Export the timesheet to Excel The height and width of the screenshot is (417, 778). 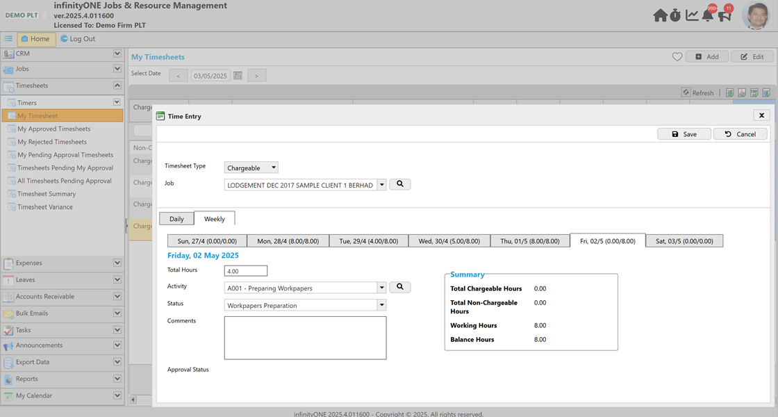point(730,92)
